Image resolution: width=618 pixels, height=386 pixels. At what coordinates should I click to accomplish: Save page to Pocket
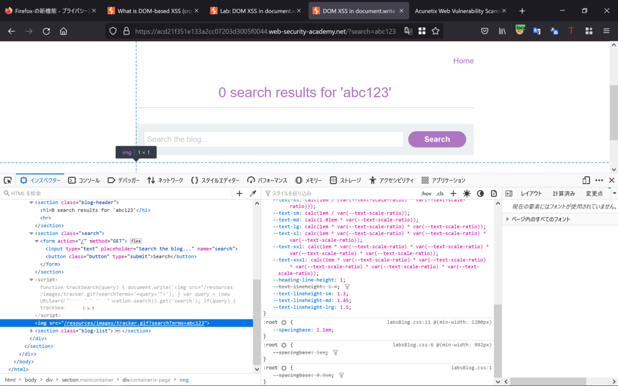[485, 31]
